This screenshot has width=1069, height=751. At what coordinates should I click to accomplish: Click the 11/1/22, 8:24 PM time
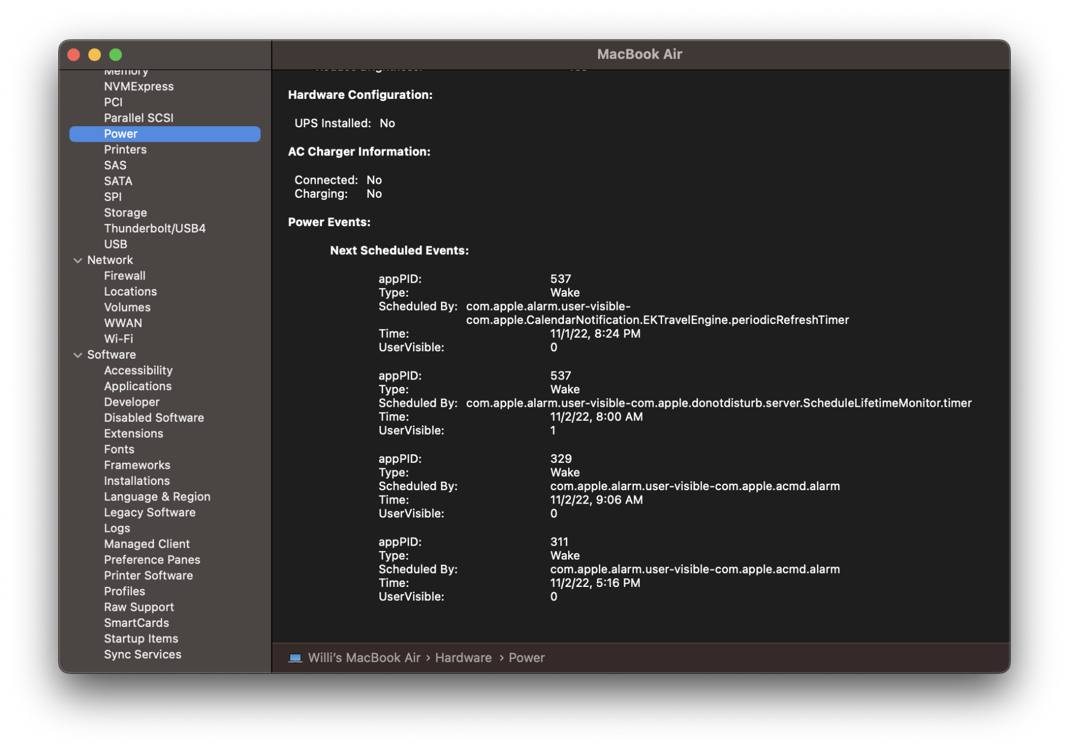[x=595, y=334]
